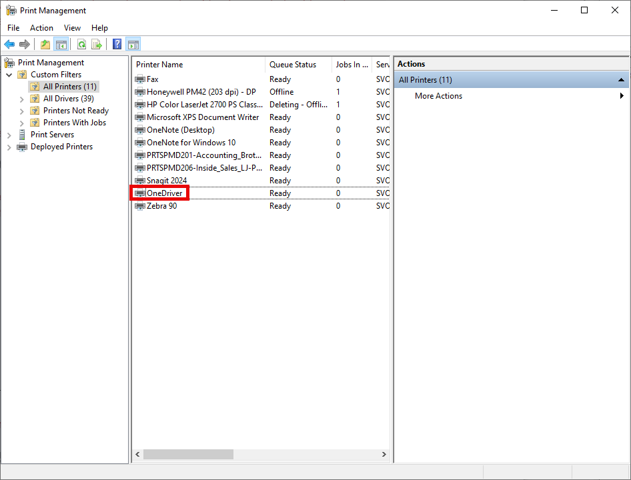Select the PRTSPMD206-Inside_Sales_LJ-P... printer row

pyautogui.click(x=261, y=168)
